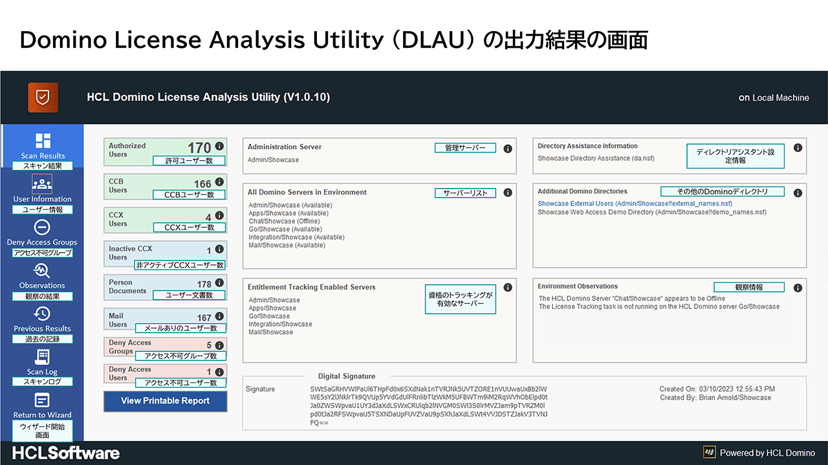Click the on Local Machine header label
Image resolution: width=828 pixels, height=465 pixels.
tap(774, 98)
